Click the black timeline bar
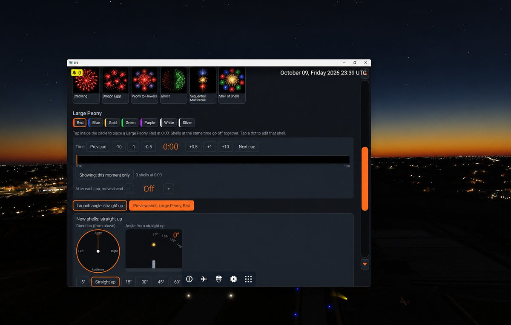This screenshot has width=511, height=325. (x=213, y=160)
